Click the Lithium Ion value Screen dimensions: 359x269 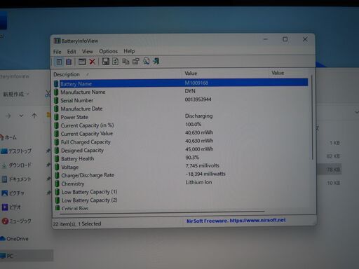point(198,182)
